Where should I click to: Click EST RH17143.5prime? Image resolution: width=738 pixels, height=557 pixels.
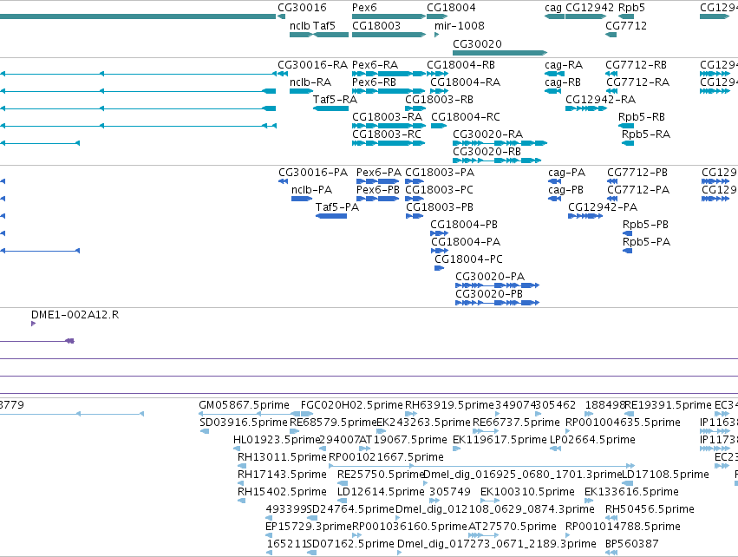[282, 474]
